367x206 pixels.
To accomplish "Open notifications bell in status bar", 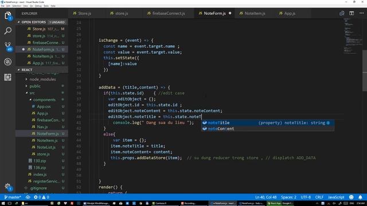I will pos(360,197).
